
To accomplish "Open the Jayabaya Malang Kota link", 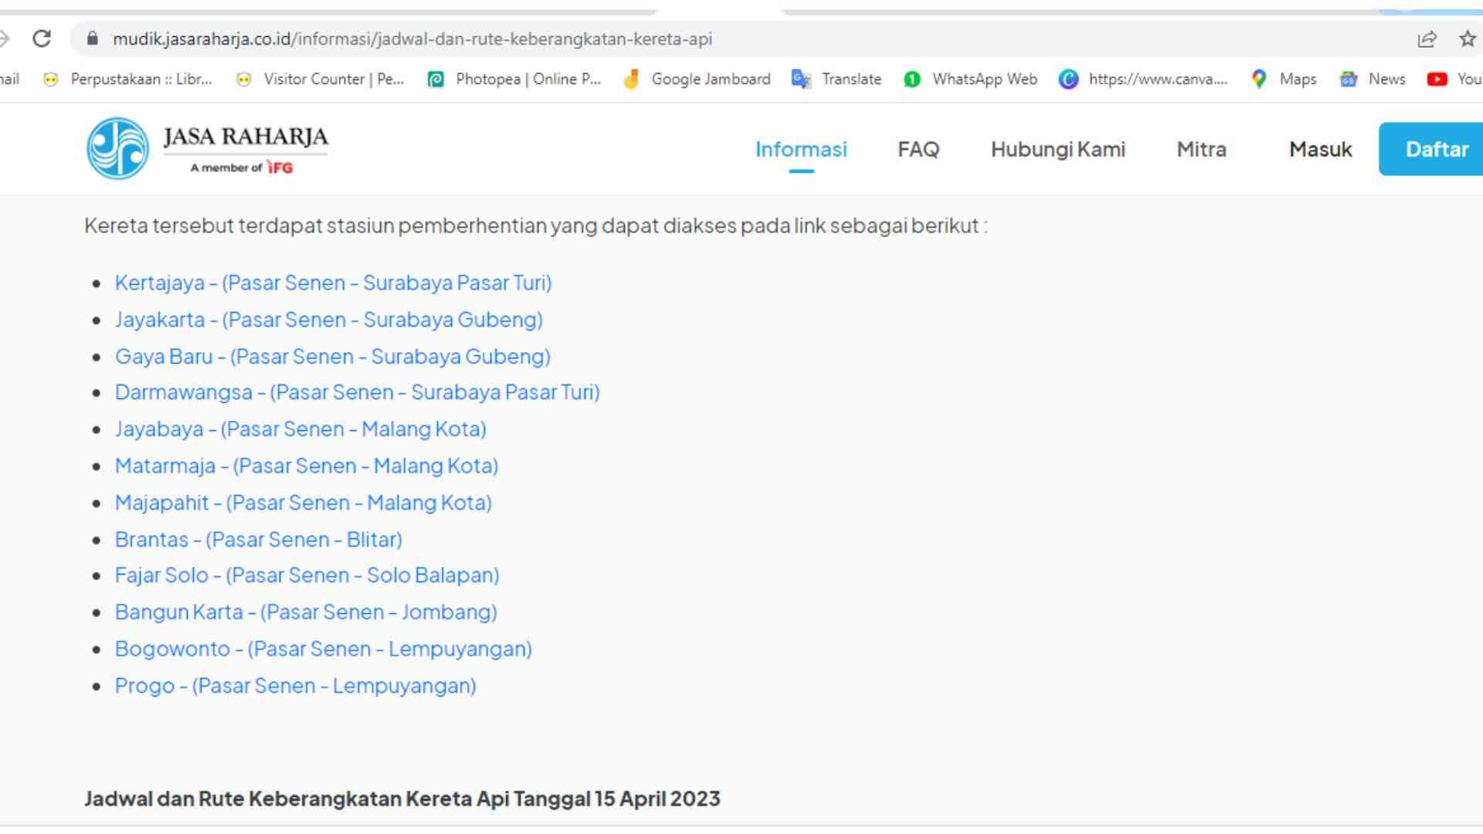I will pos(300,429).
